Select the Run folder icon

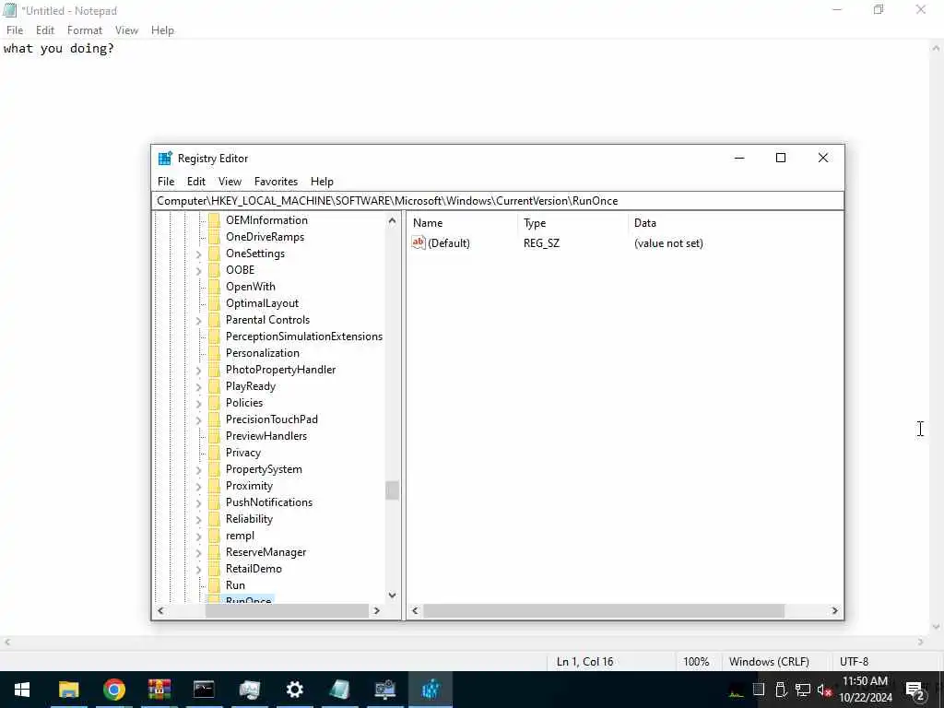point(214,585)
